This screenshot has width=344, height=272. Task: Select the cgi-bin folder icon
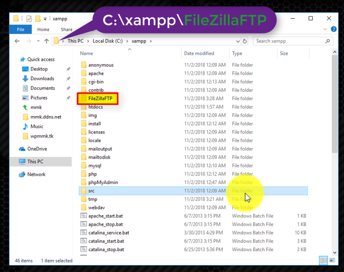coord(83,81)
